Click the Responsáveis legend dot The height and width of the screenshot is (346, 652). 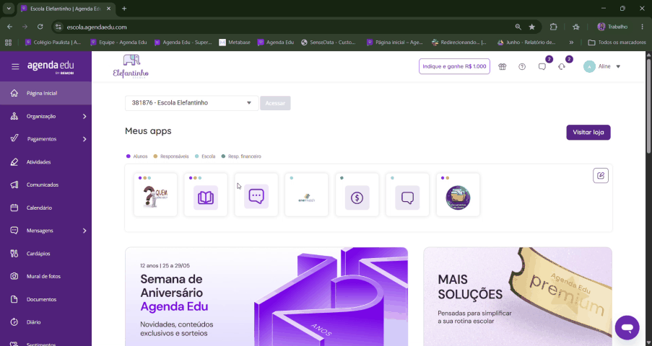(155, 156)
